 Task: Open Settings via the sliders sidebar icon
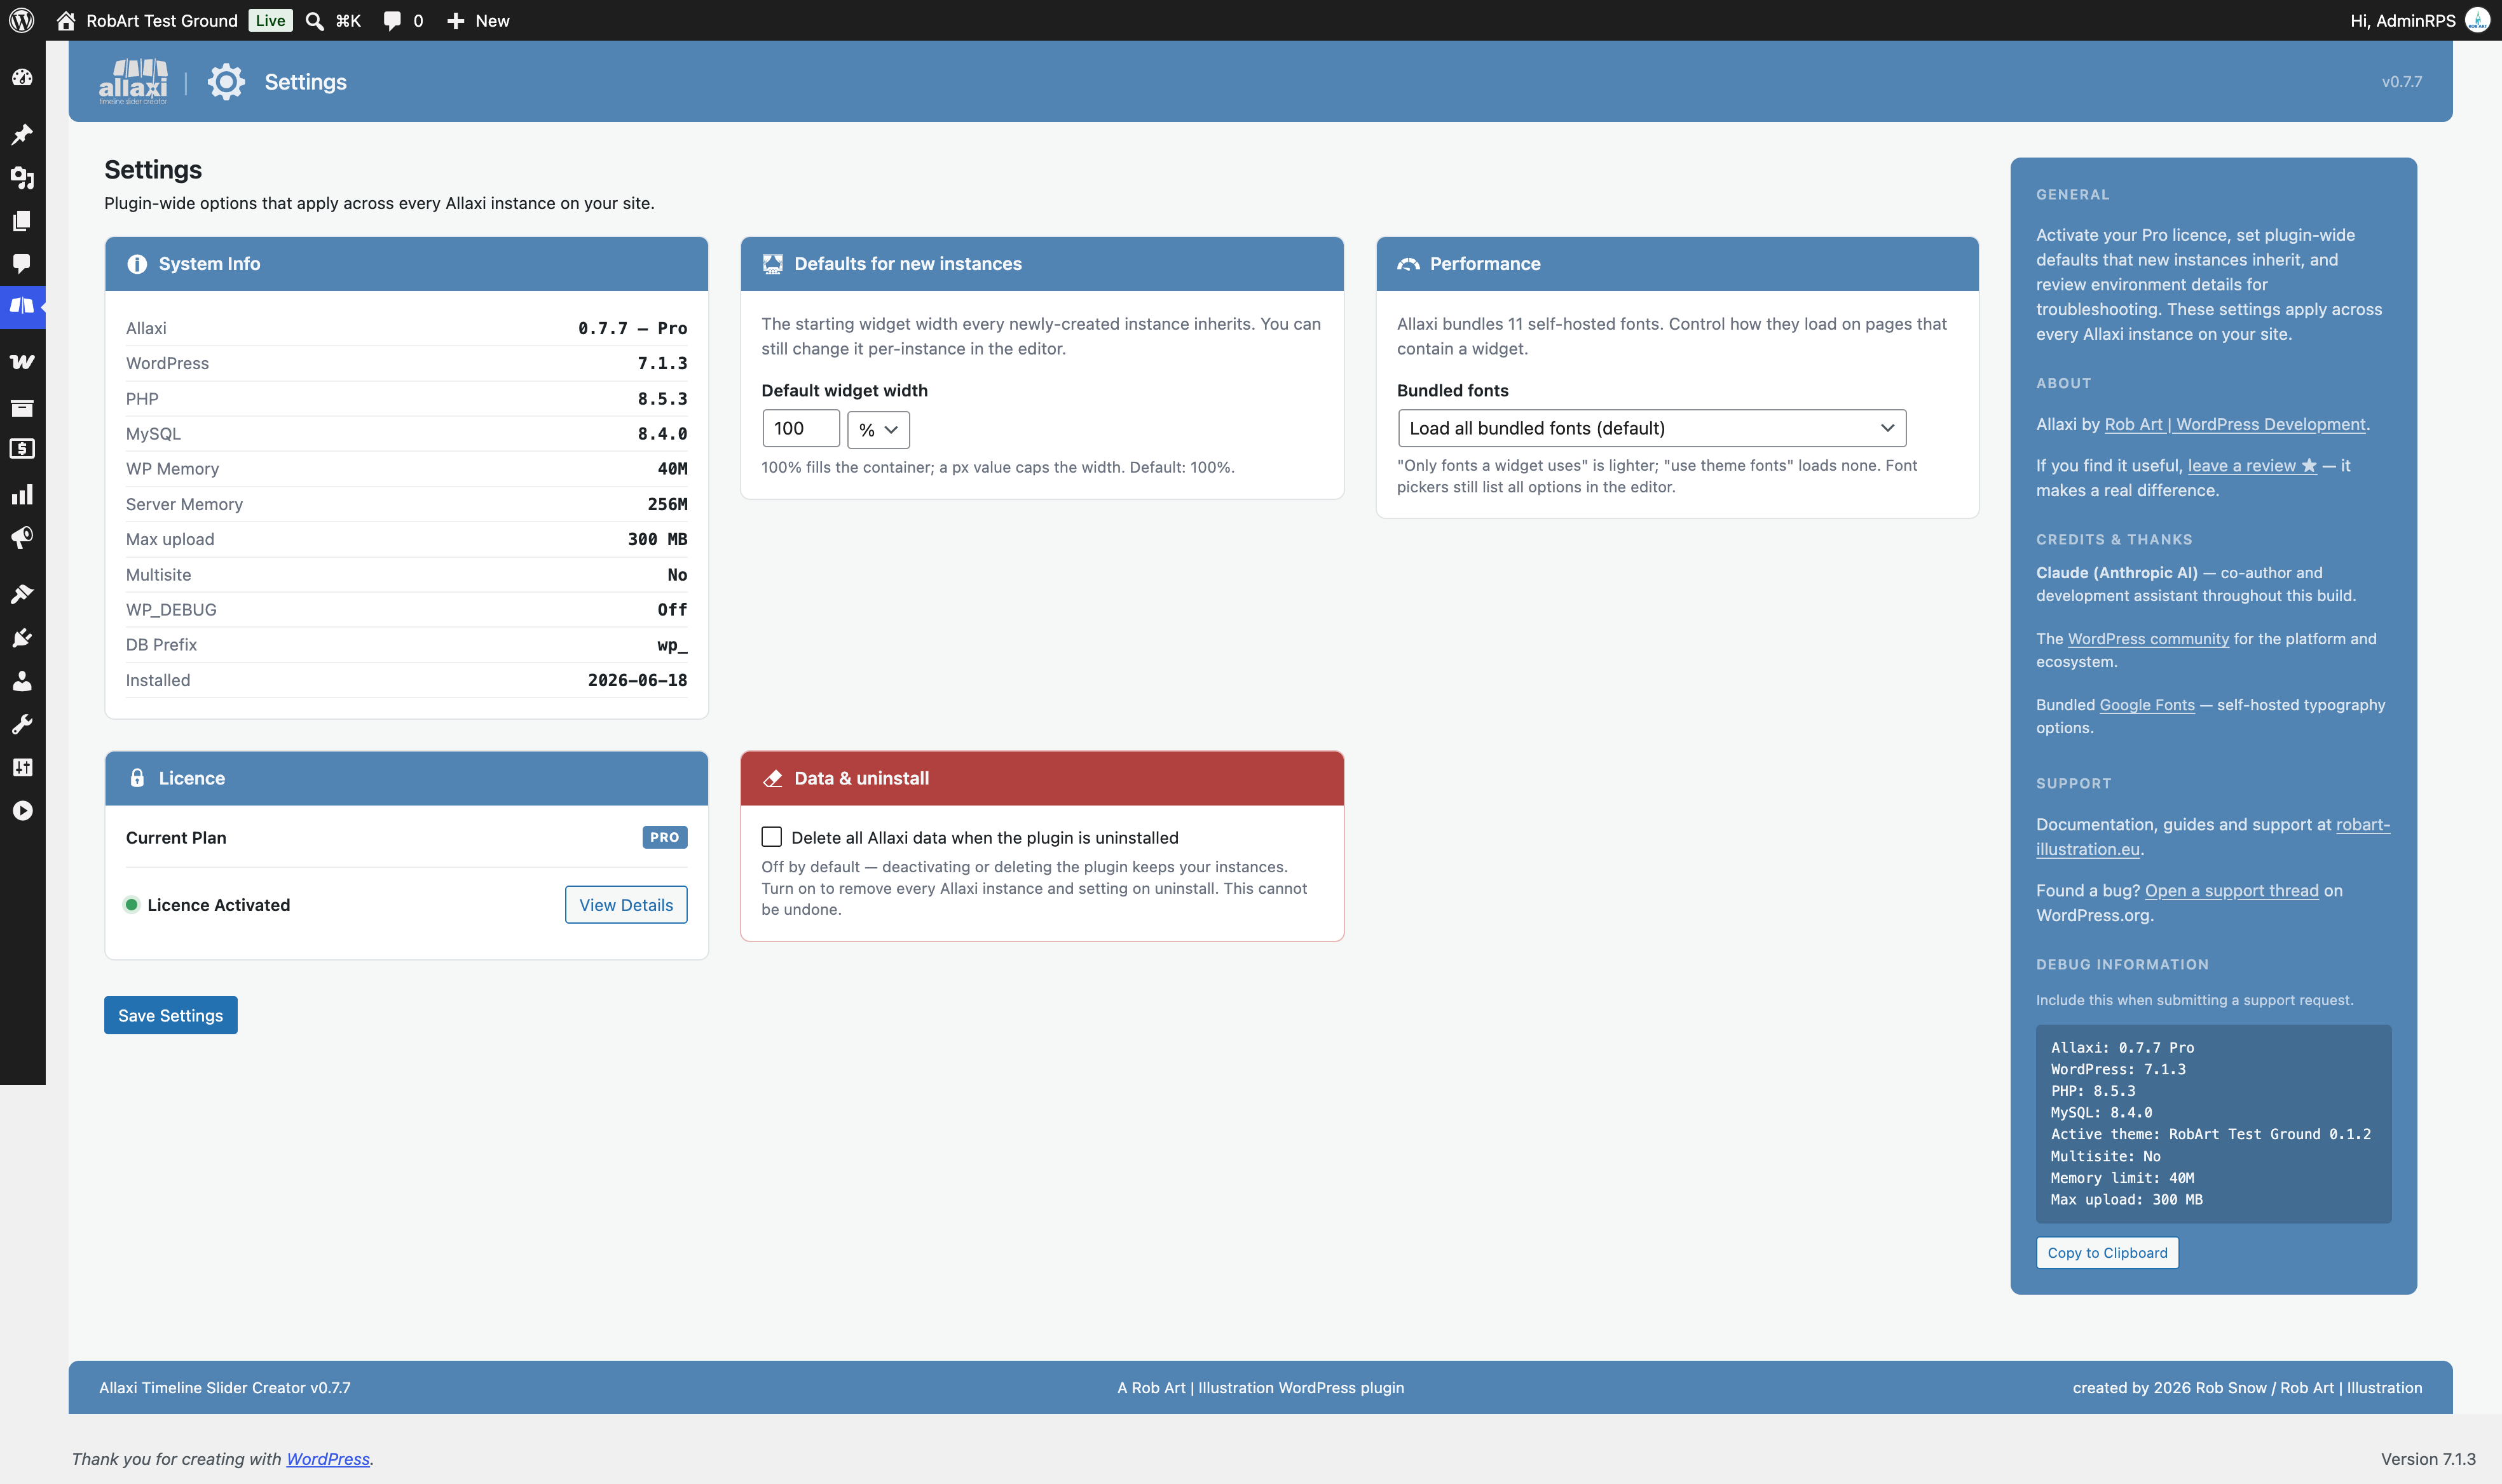(22, 767)
